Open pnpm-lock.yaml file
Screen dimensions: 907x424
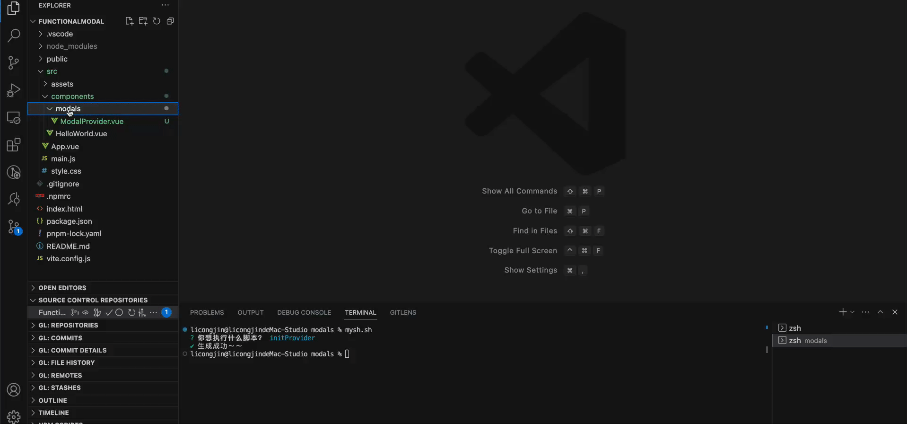103,234
